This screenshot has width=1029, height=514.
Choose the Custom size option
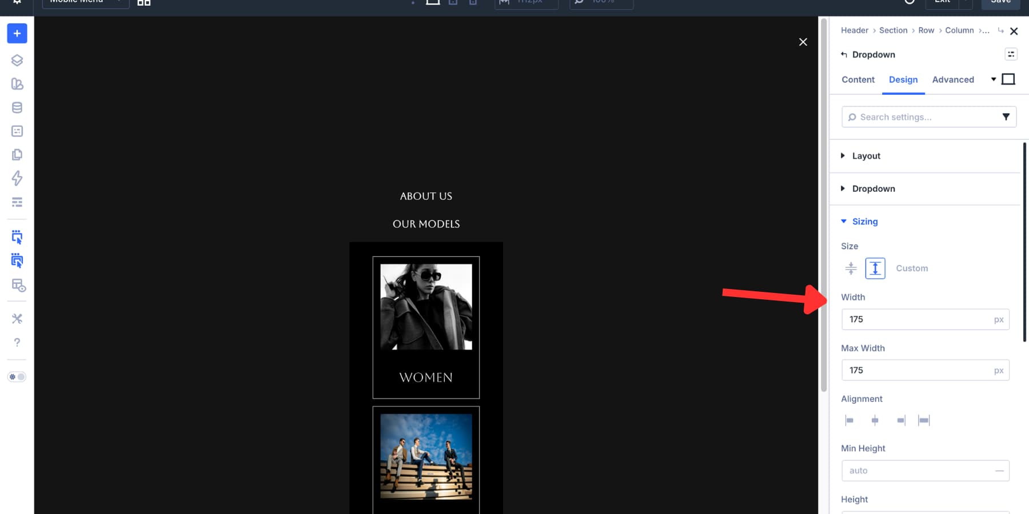[912, 268]
